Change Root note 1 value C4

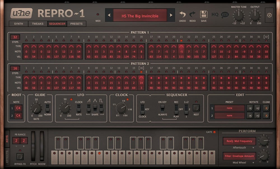coord(18,108)
